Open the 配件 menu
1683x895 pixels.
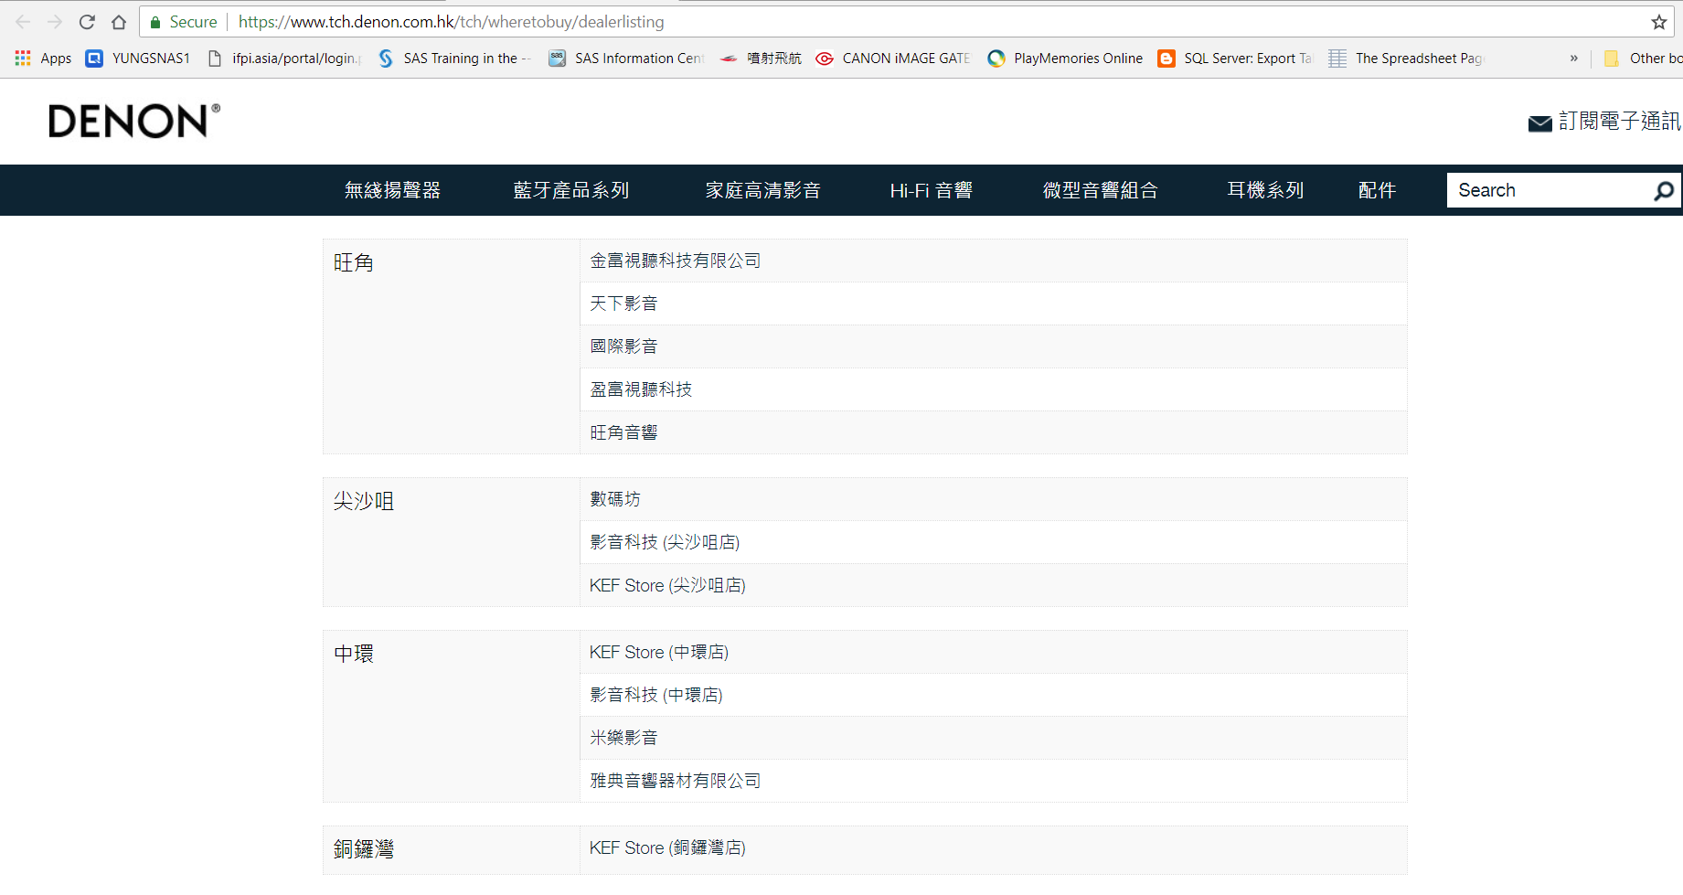click(1377, 190)
